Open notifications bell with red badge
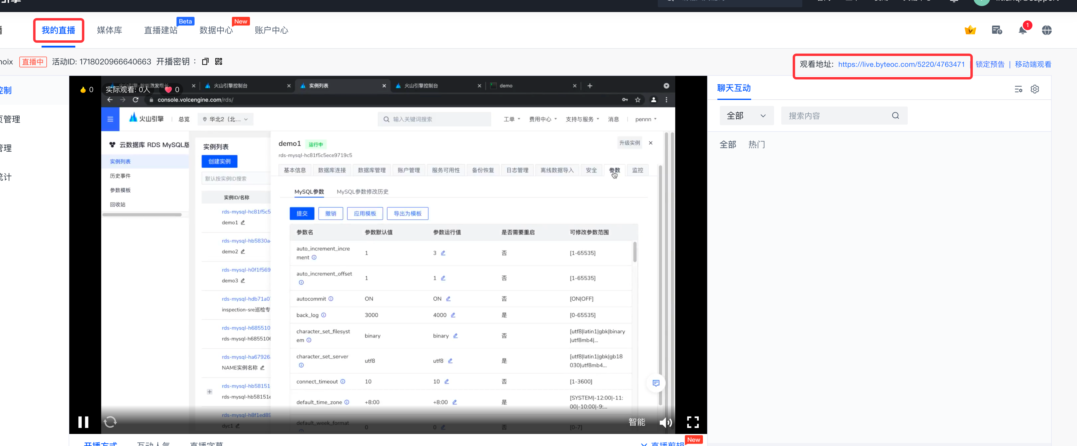1077x446 pixels. tap(1023, 30)
